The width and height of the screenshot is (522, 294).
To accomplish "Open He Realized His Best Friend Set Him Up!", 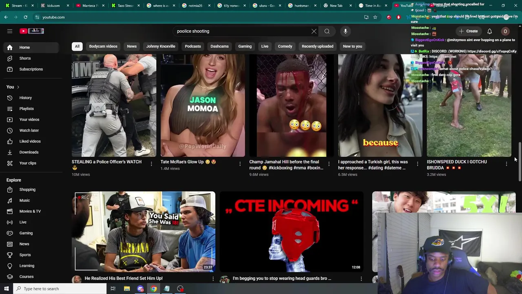I will tap(124, 278).
